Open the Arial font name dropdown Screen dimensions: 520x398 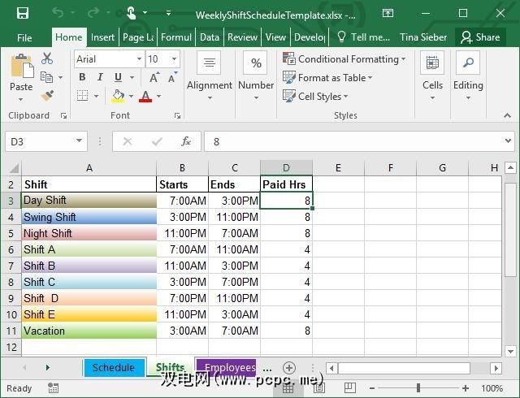(139, 59)
